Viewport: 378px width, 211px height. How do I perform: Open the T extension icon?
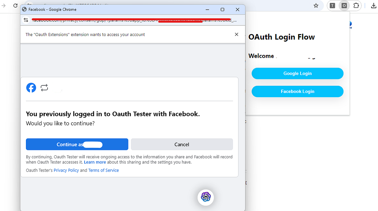tap(332, 5)
